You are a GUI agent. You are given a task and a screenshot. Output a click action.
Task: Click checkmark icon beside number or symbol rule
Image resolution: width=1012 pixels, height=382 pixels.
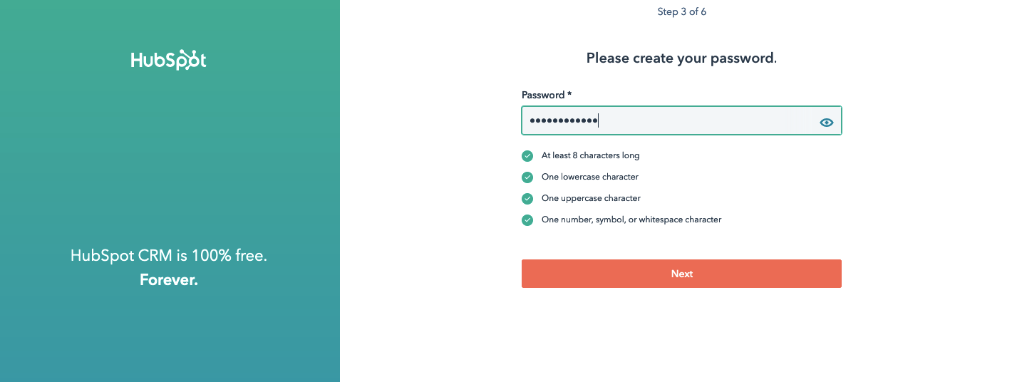tap(527, 220)
